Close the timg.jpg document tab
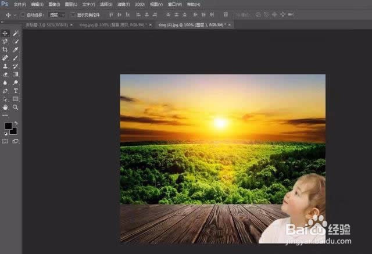Screen dimensions: 372x254 (x=151, y=25)
